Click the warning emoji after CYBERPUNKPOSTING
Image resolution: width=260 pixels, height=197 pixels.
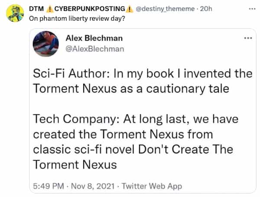pos(130,9)
